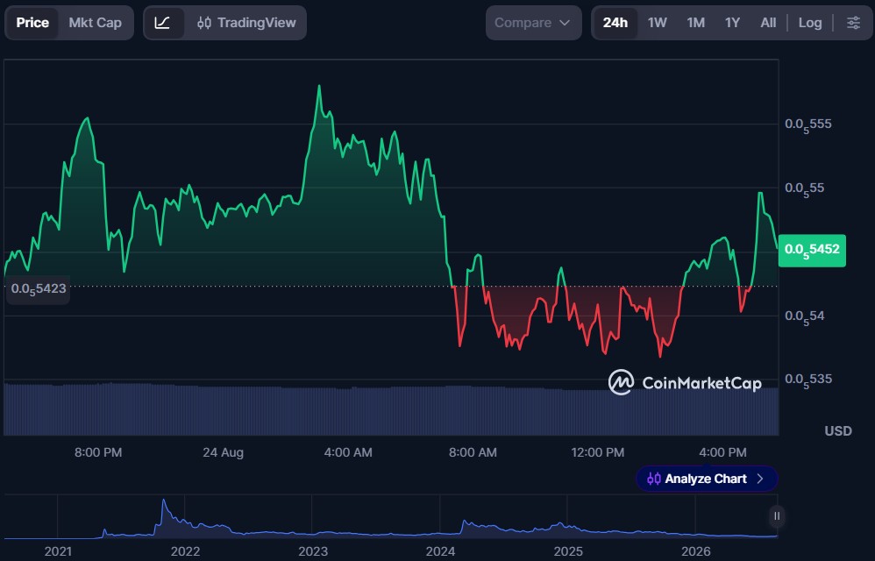Click the 0.0₅55 axis label
Viewport: 875px width, 561px height.
click(804, 189)
